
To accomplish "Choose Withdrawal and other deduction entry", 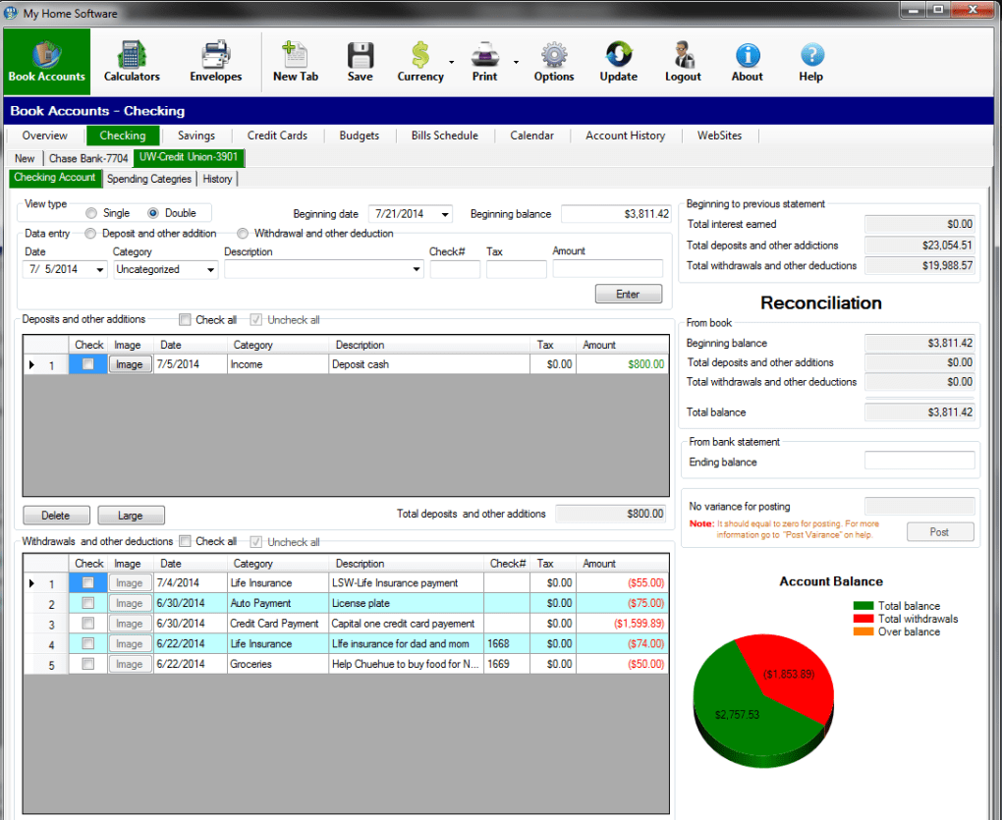I will [242, 233].
